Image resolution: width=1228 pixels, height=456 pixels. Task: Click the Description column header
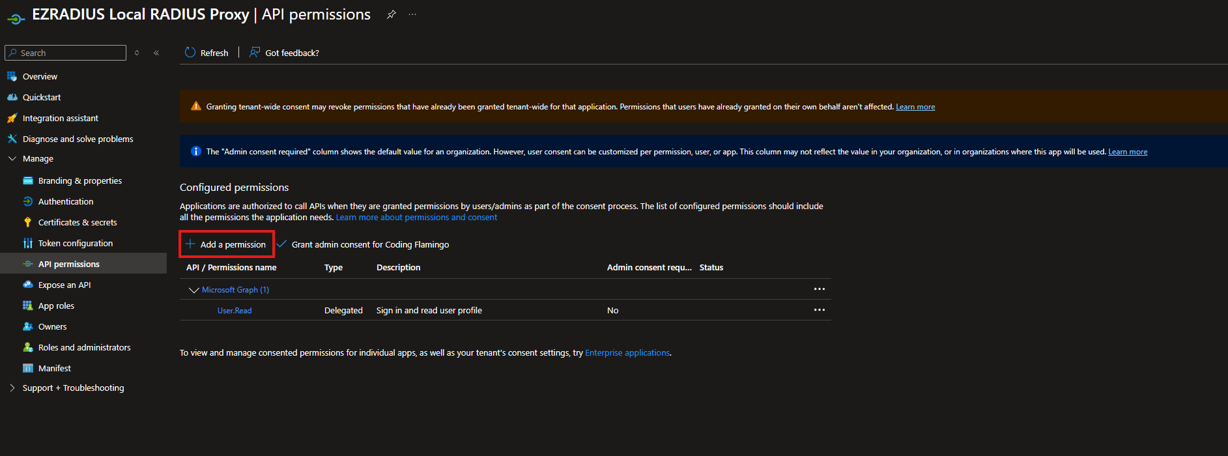coord(398,268)
